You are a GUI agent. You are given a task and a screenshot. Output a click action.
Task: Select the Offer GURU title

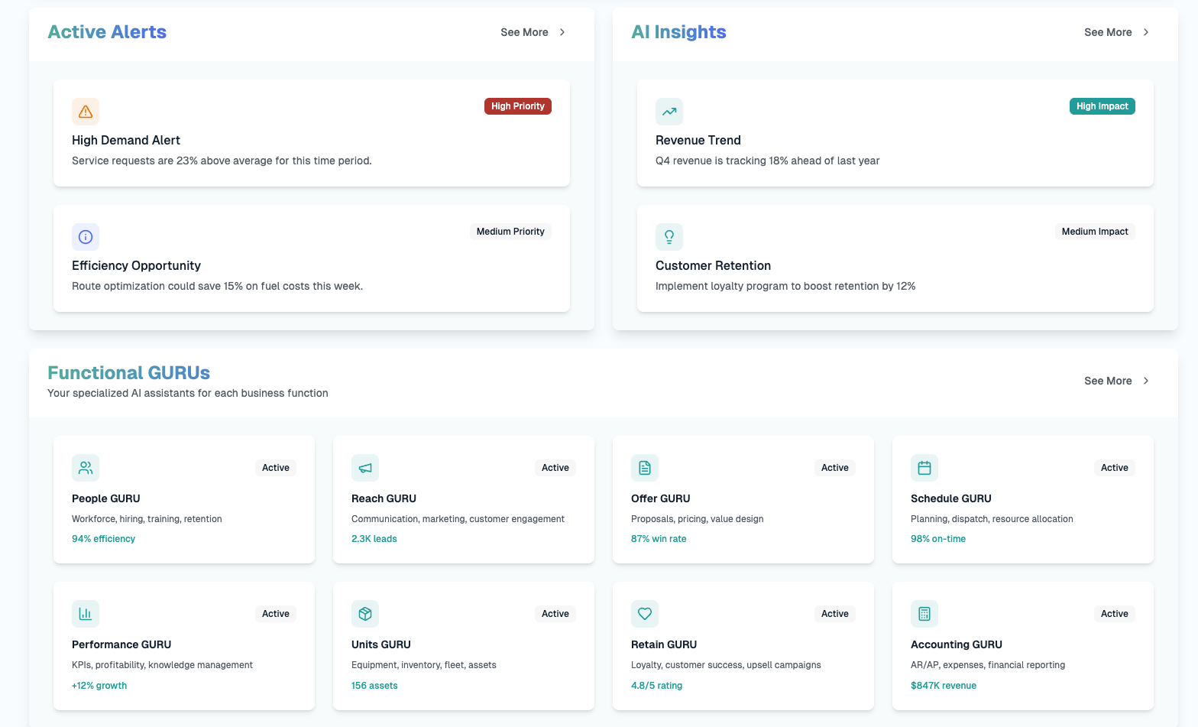(661, 498)
